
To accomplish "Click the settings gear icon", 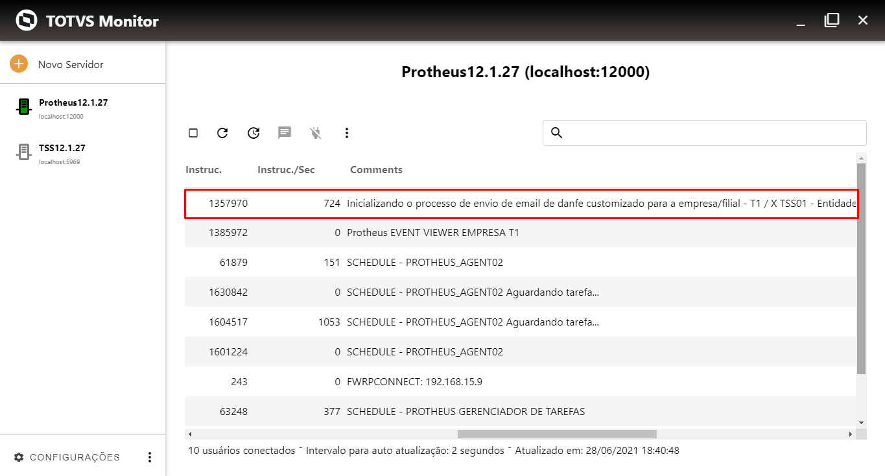I will tap(19, 457).
